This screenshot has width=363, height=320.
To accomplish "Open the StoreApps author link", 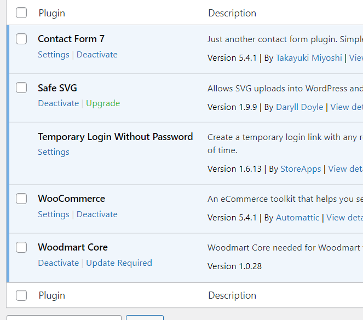I will [x=301, y=169].
